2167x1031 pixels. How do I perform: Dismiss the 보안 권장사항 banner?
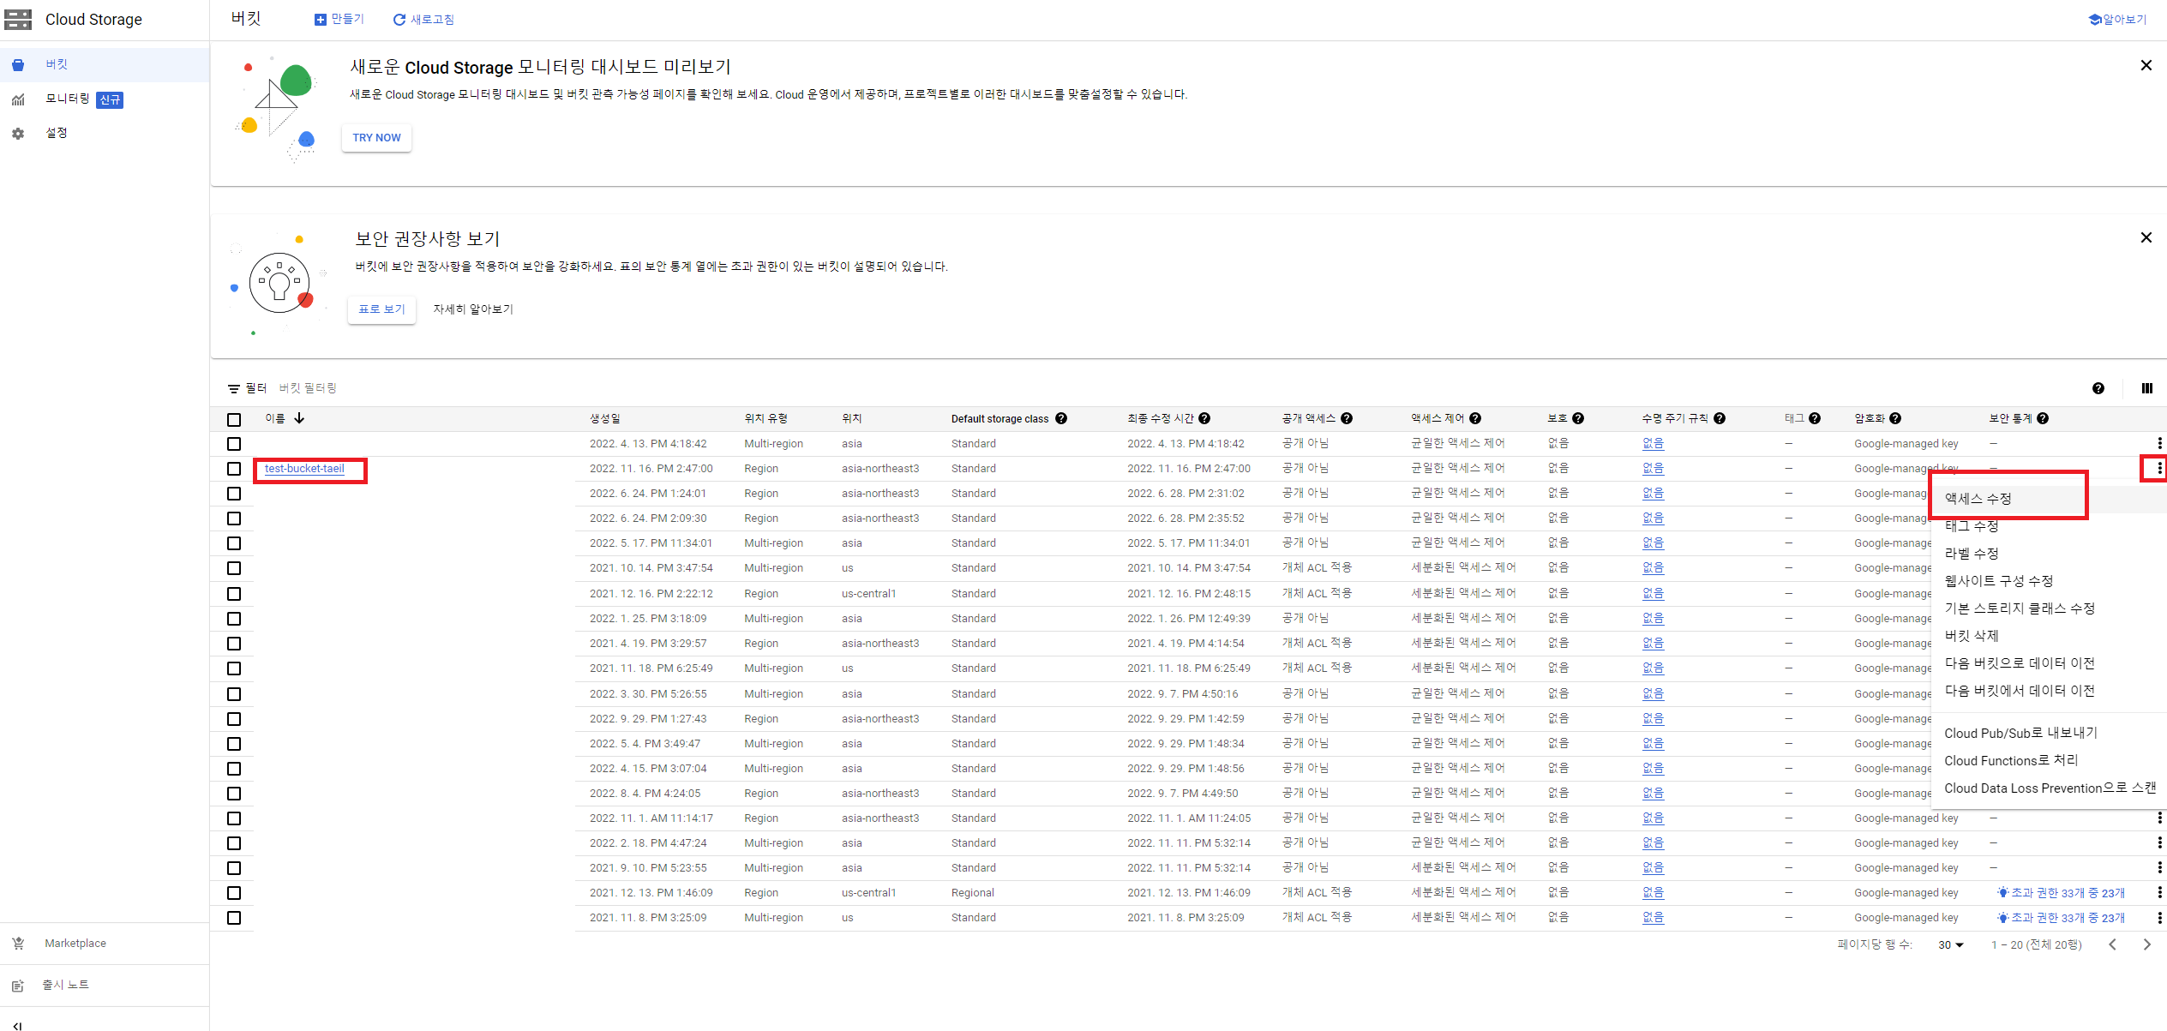click(2146, 237)
